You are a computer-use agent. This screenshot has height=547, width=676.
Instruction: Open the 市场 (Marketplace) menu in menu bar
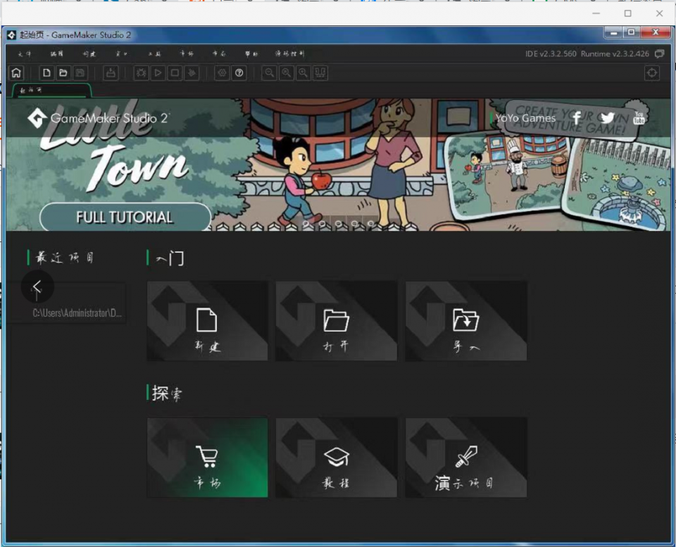pos(187,54)
